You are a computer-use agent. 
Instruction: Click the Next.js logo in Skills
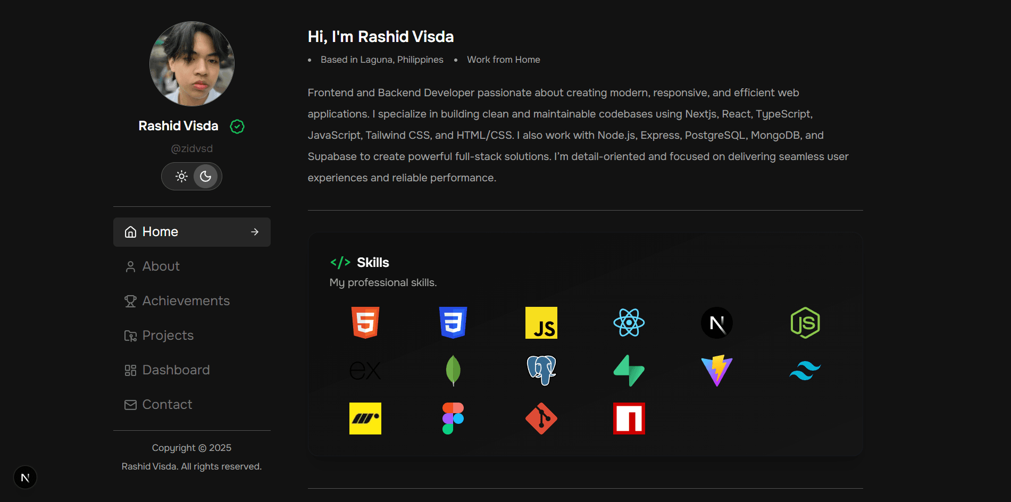click(716, 322)
